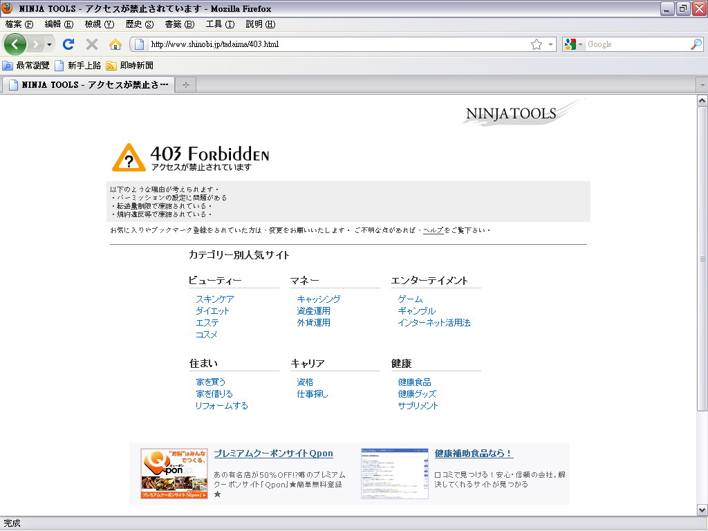Viewport: 708px width, 531px height.
Task: Click the Firefox icon in the title bar
Action: pos(7,8)
